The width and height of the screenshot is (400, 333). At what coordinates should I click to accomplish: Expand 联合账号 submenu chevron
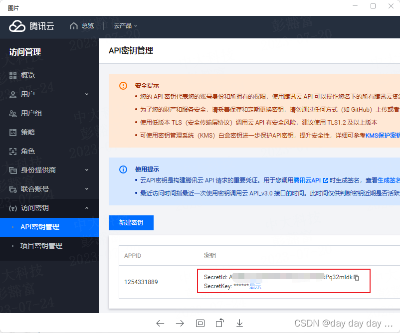click(x=87, y=189)
